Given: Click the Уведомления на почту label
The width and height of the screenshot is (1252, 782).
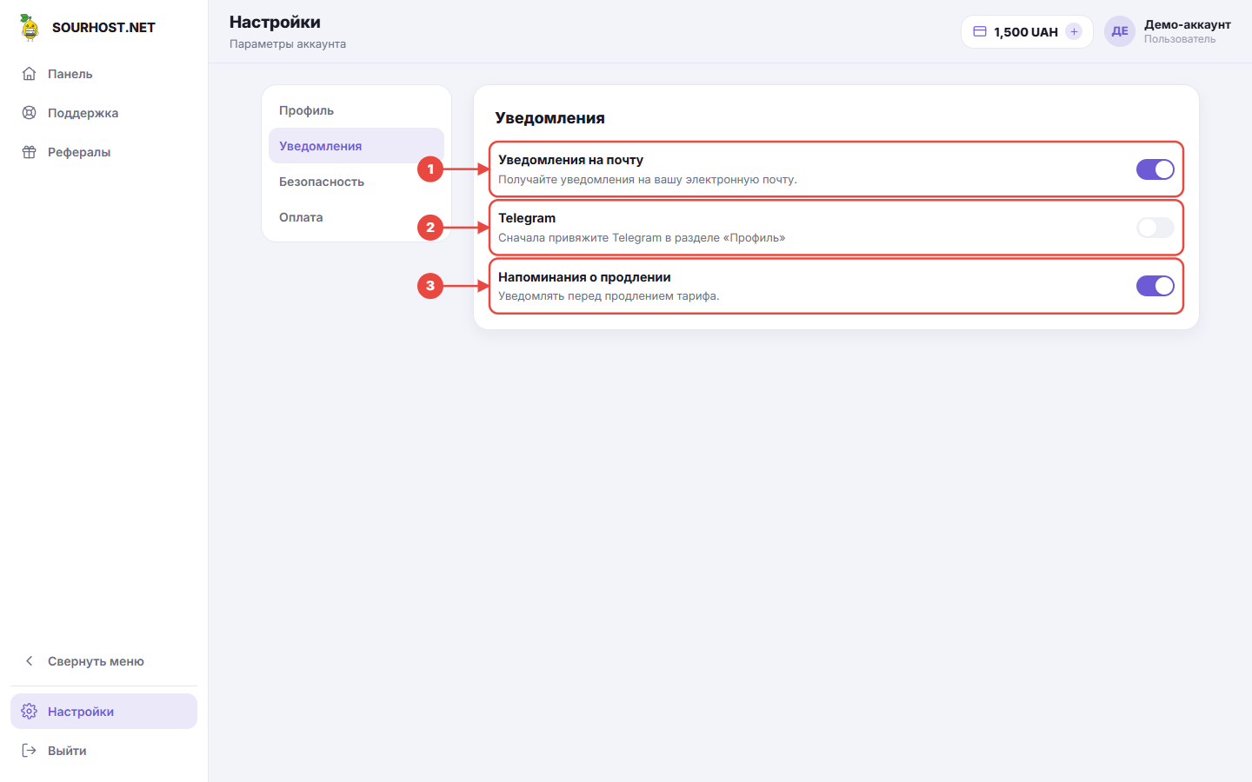Looking at the screenshot, I should (570, 160).
